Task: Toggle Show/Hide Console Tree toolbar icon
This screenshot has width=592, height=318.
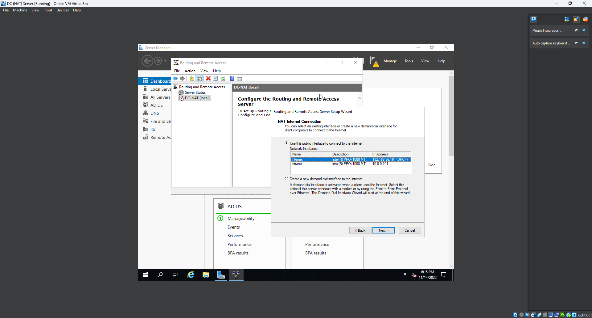Action: [x=199, y=79]
